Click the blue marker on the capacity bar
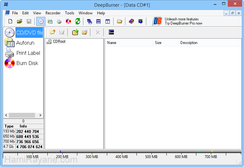The image size is (244, 167). click(60, 151)
